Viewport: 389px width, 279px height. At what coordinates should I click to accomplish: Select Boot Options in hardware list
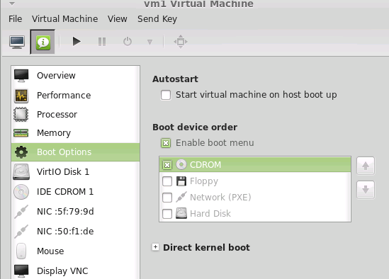[x=76, y=152]
